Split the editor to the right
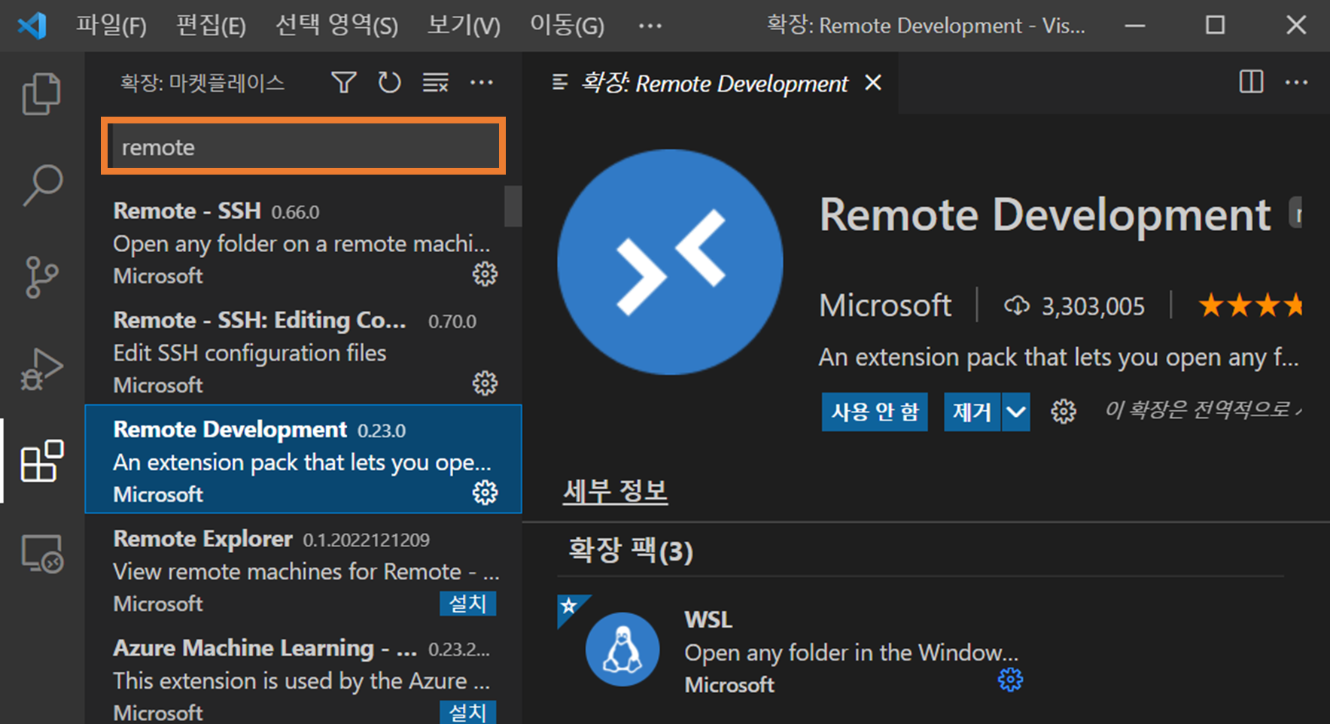1330x724 pixels. [1251, 82]
